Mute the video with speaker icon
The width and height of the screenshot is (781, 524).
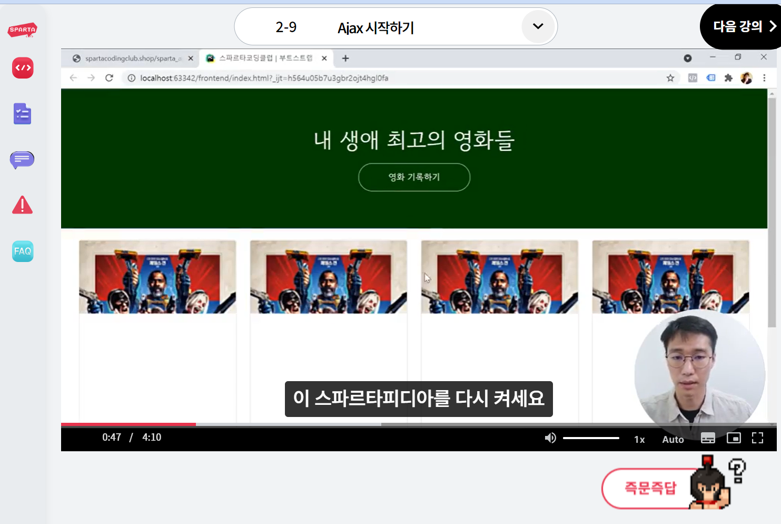[550, 438]
